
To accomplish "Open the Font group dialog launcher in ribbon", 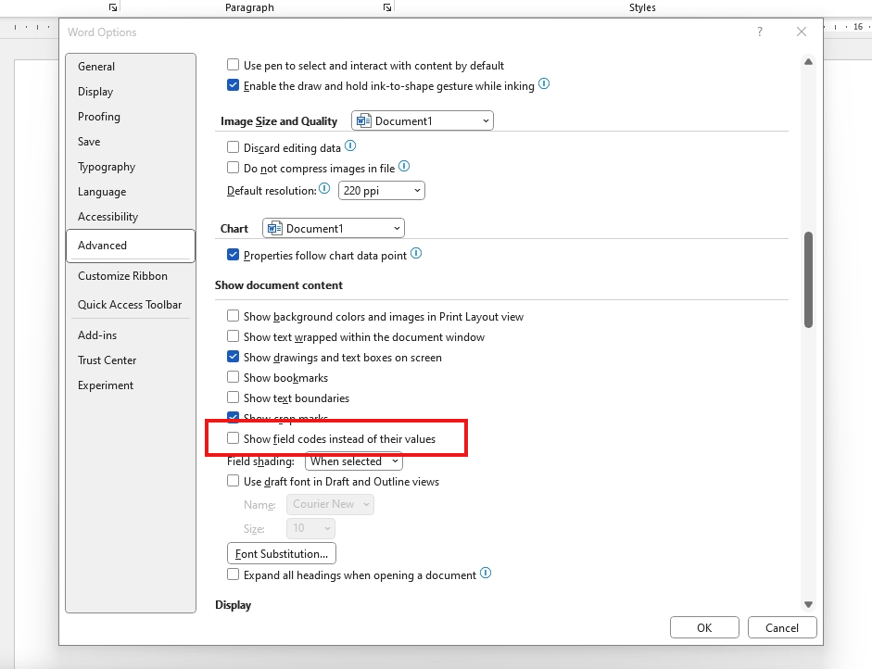I will click(x=113, y=7).
